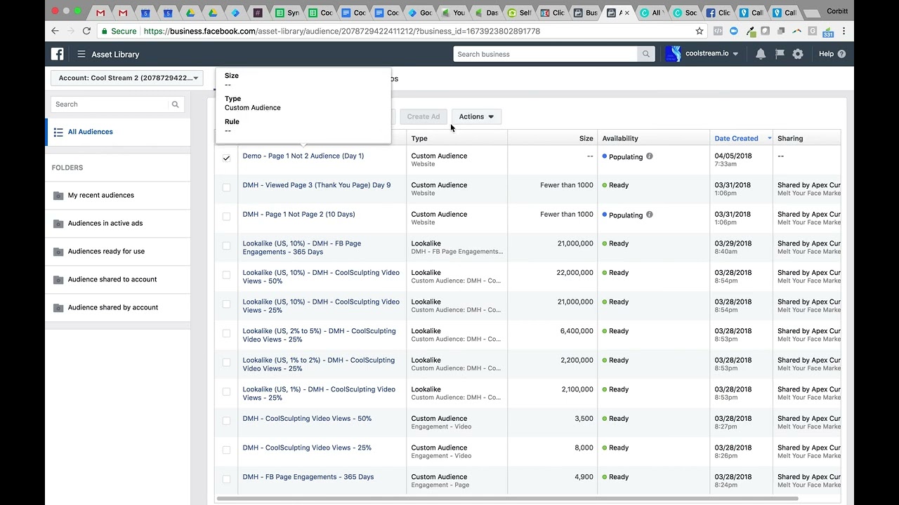Click the flag pages icon

pos(780,54)
